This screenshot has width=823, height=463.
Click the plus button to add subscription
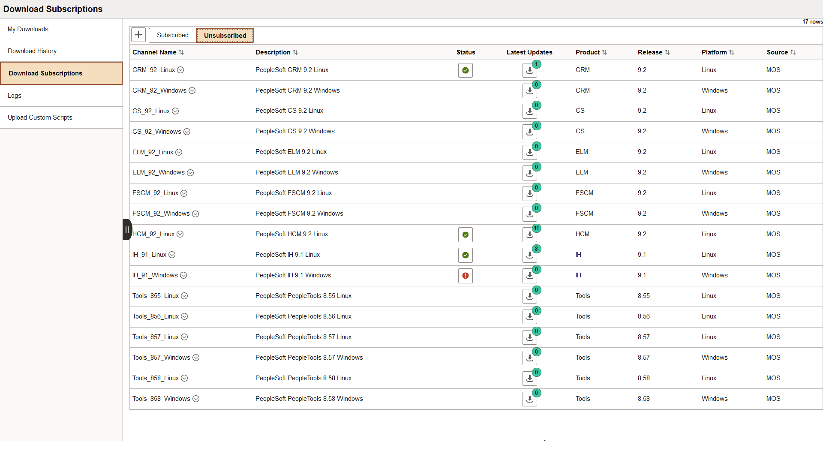tap(138, 35)
